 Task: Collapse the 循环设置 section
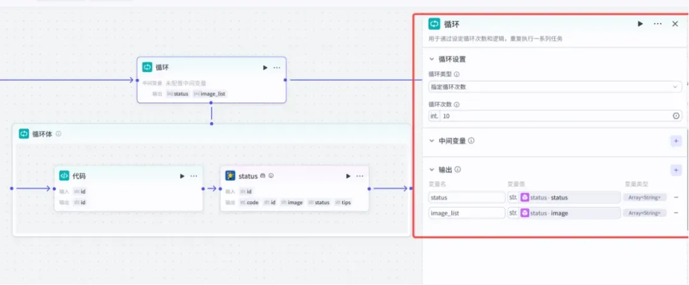(432, 59)
